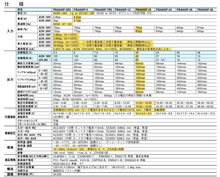The height and width of the screenshot is (177, 220).
Task: Click the highlighted 4.1typ current value
Action: click(x=77, y=20)
